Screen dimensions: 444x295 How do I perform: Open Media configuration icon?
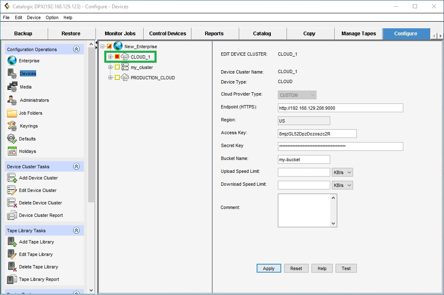(x=12, y=87)
